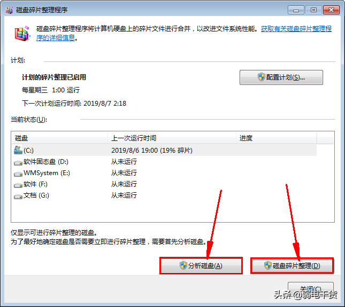The height and width of the screenshot is (307, 345).
Task: Click 从未运行 status for 软件 (F:)
Action: pos(124,184)
